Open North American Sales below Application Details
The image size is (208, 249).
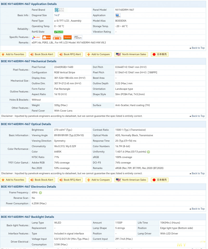click(x=132, y=54)
